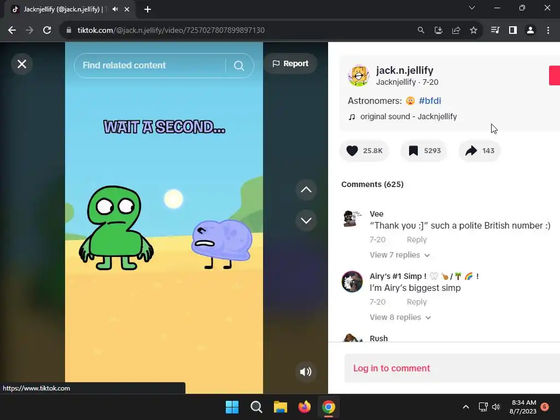Viewport: 560px width, 420px height.
Task: Reply to the Airy's biggest simp comment
Action: pyautogui.click(x=416, y=302)
